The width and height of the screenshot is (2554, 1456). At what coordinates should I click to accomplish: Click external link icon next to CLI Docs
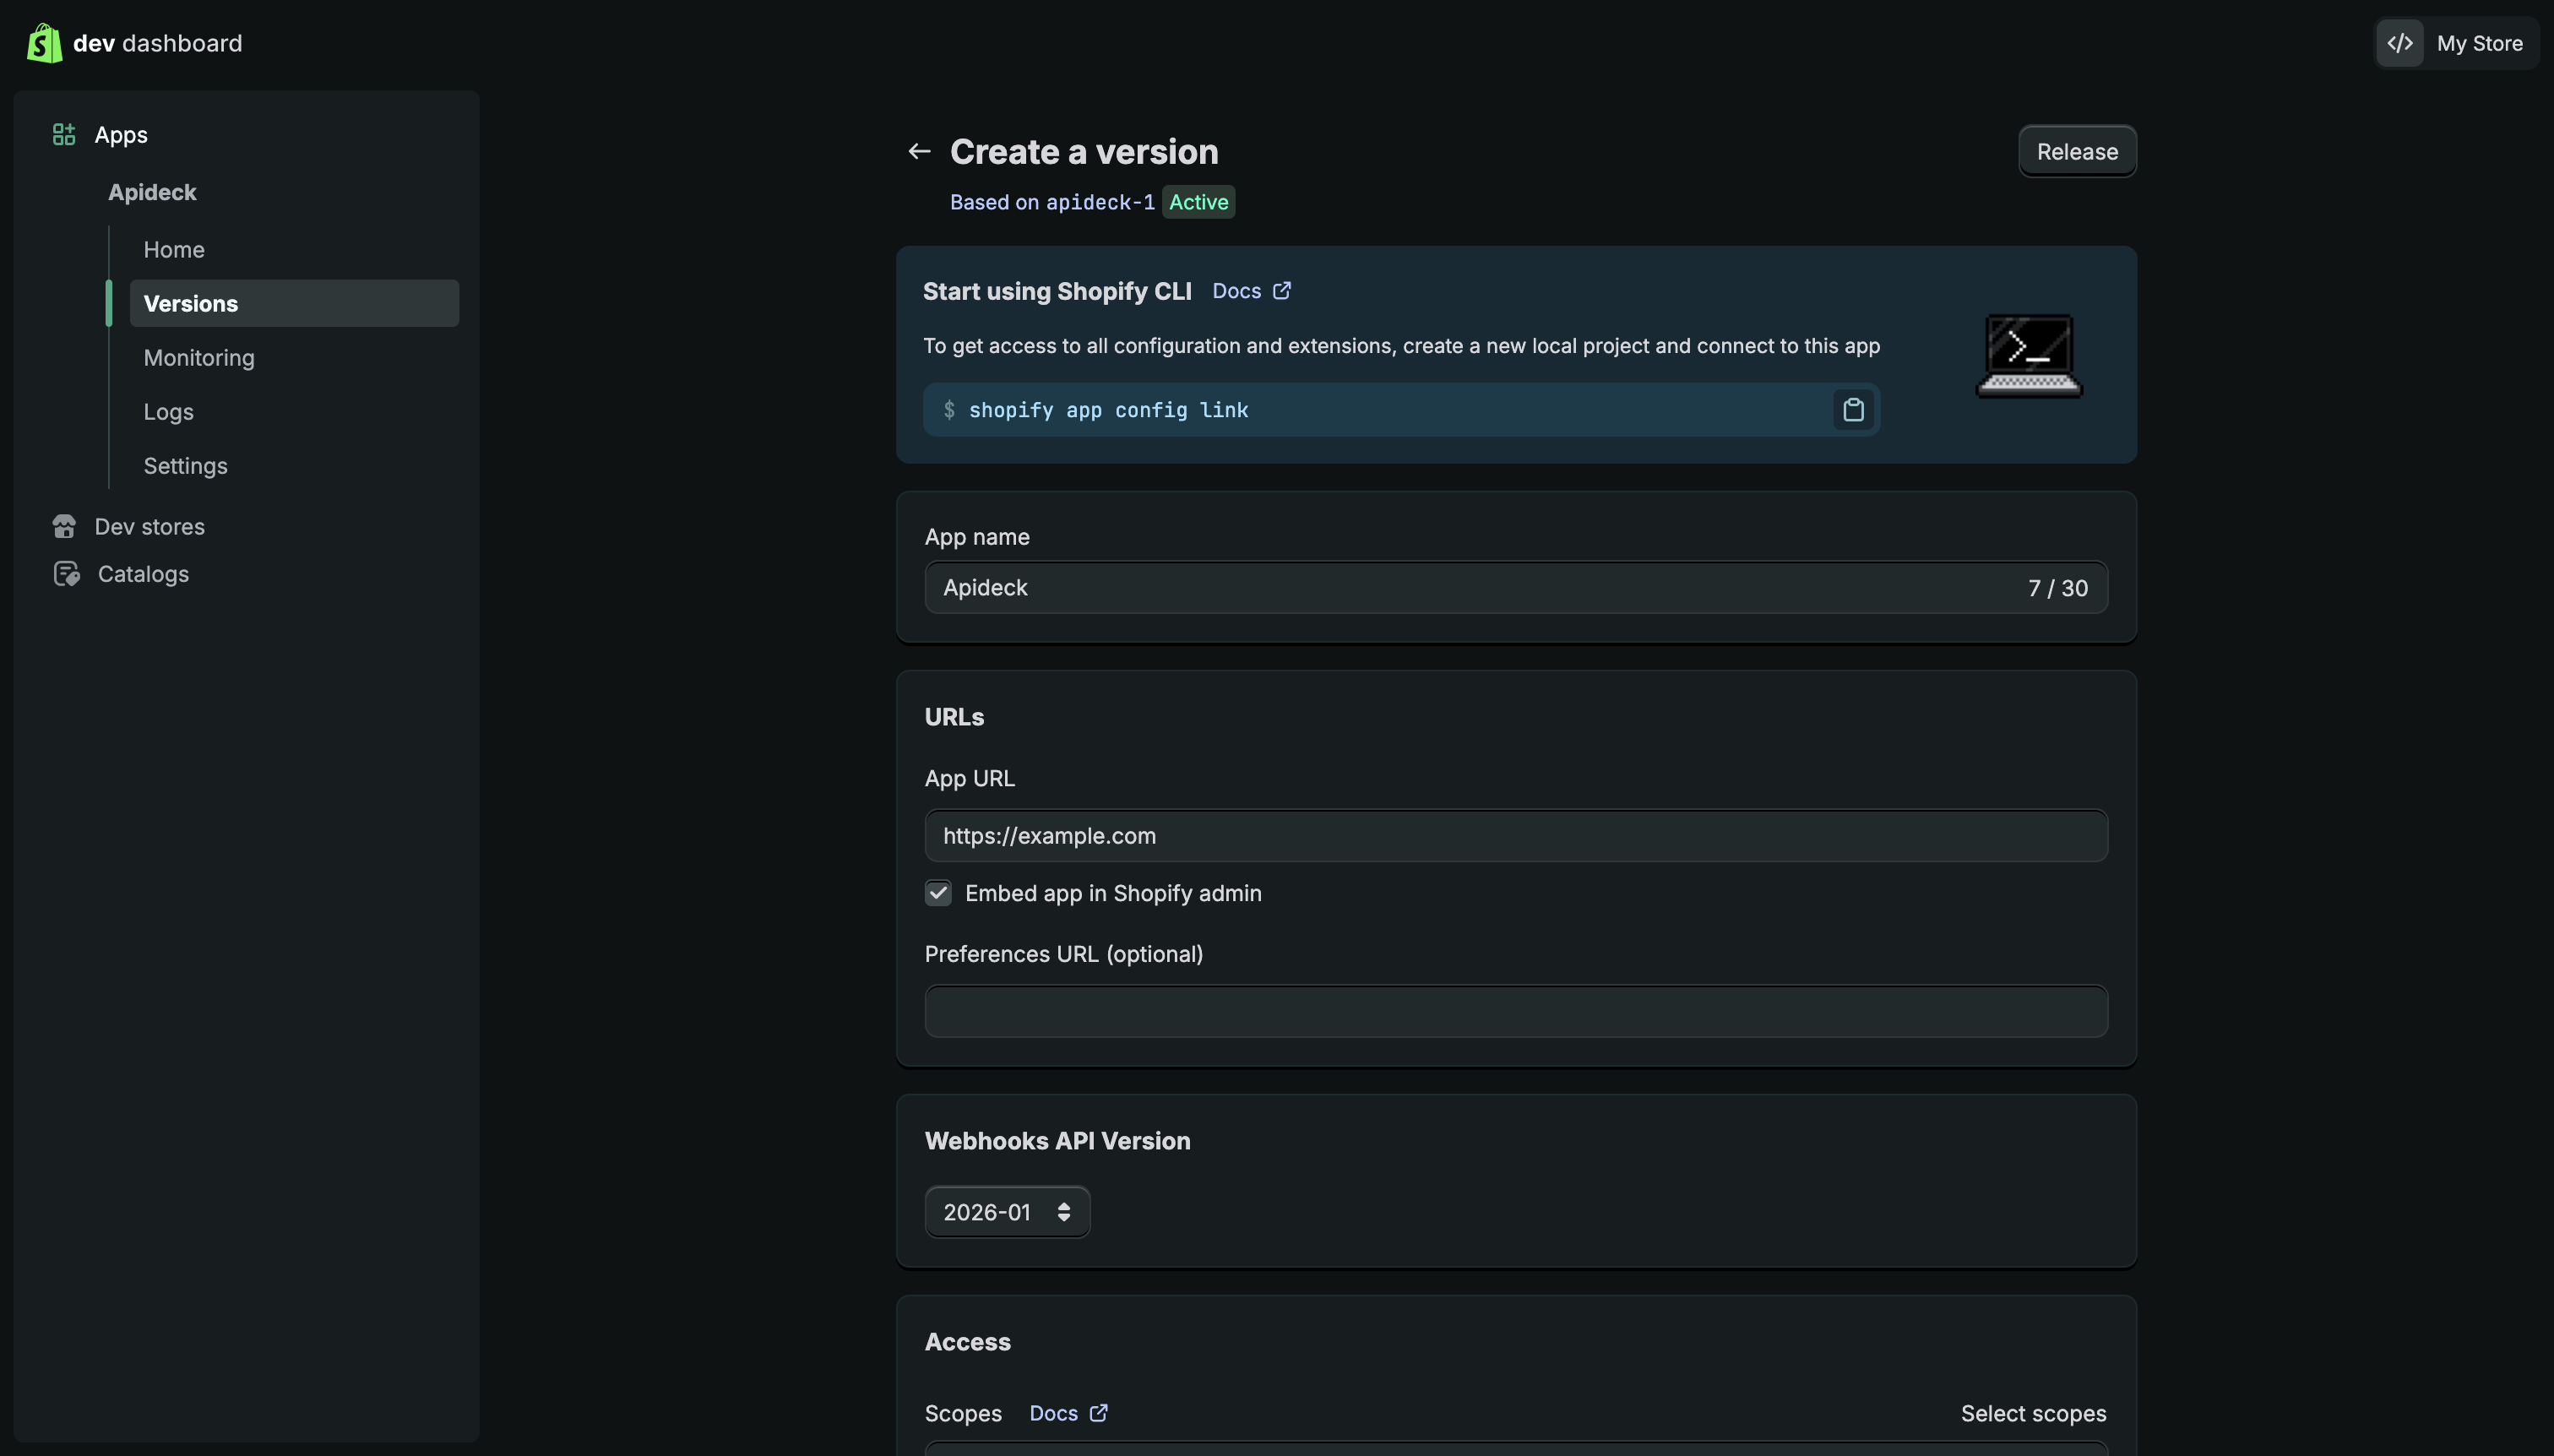click(x=1282, y=291)
